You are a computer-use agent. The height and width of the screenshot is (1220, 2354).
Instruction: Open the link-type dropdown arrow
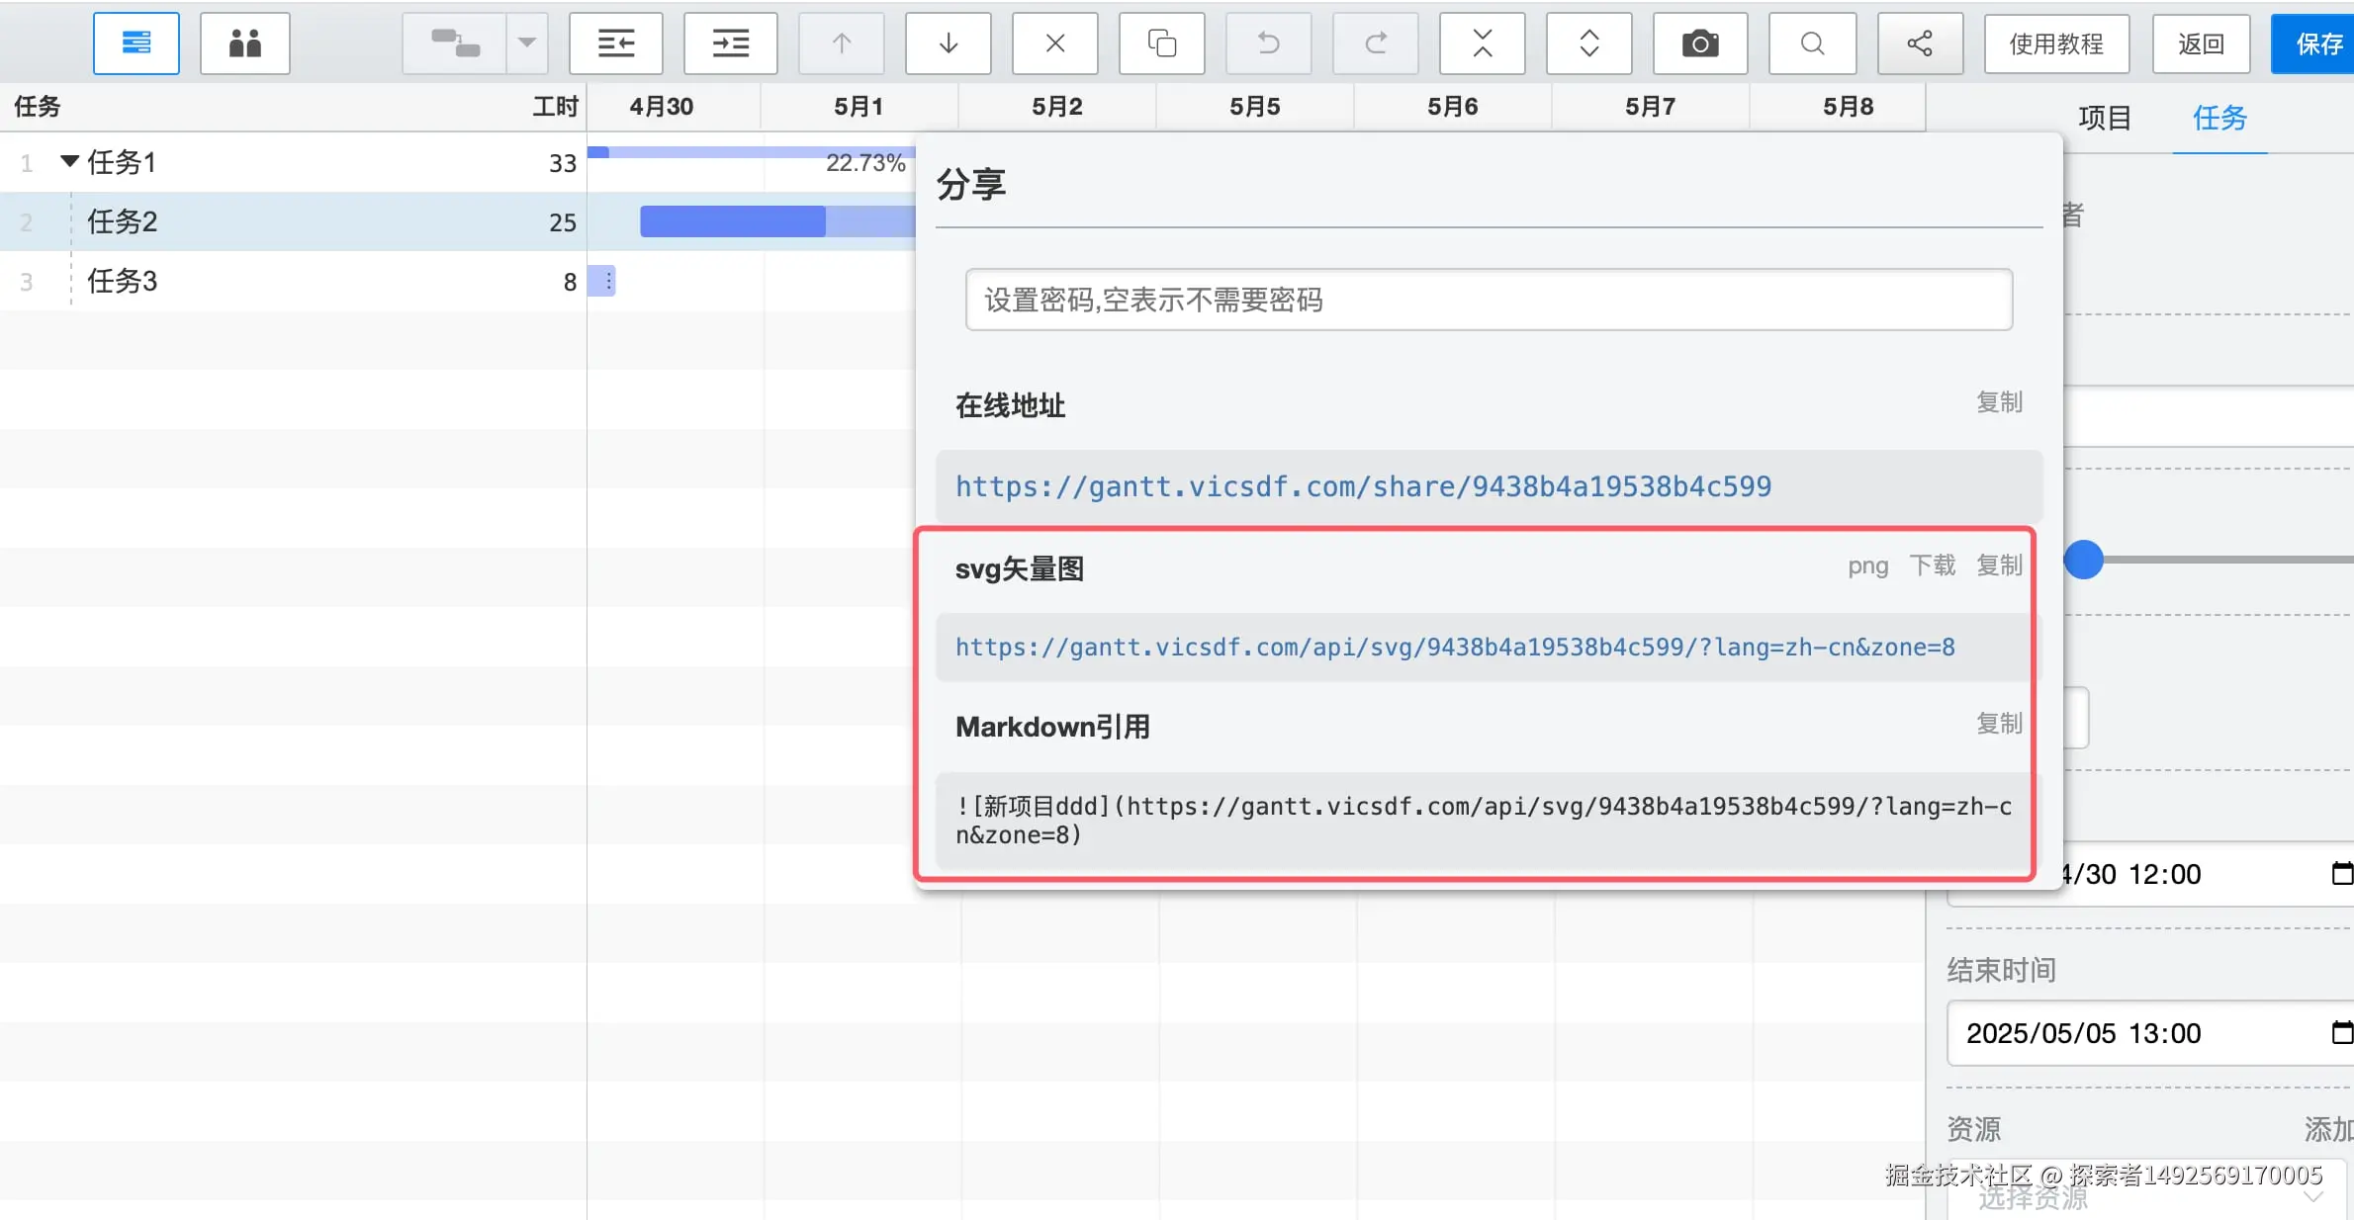point(527,44)
